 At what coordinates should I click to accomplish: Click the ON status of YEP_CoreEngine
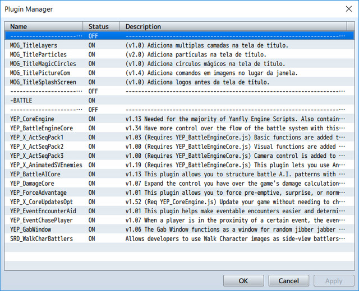click(92, 119)
